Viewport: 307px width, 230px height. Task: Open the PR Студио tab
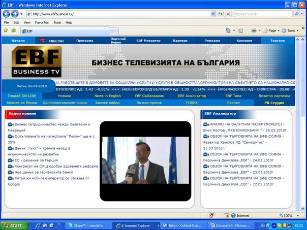coord(274,103)
